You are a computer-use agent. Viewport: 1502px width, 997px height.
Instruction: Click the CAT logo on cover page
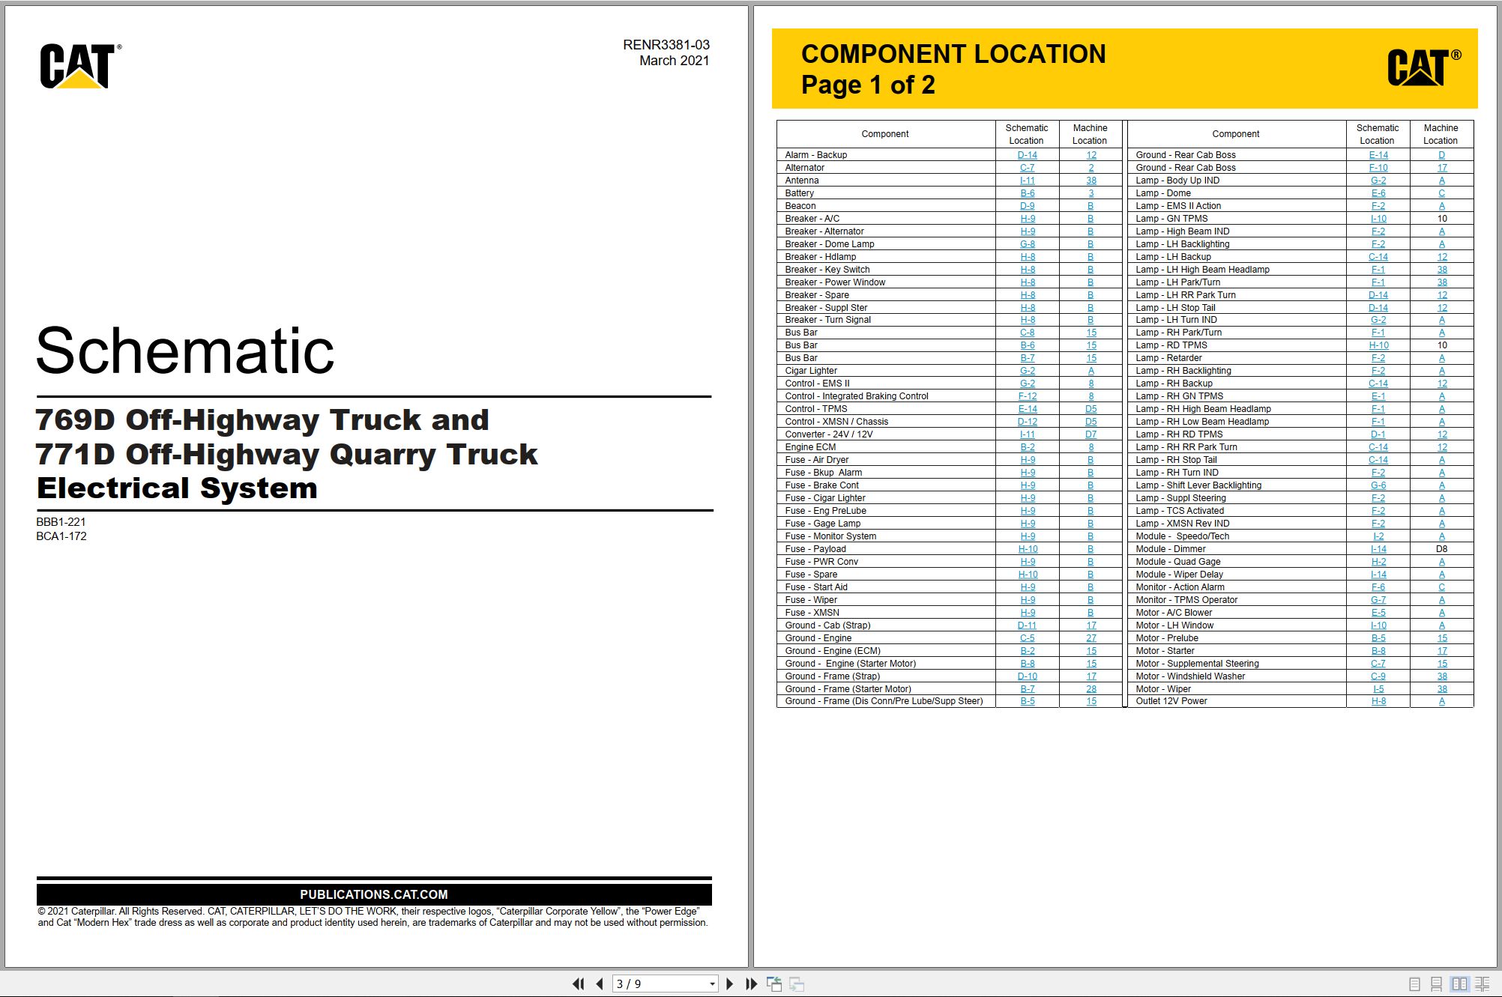pos(80,66)
